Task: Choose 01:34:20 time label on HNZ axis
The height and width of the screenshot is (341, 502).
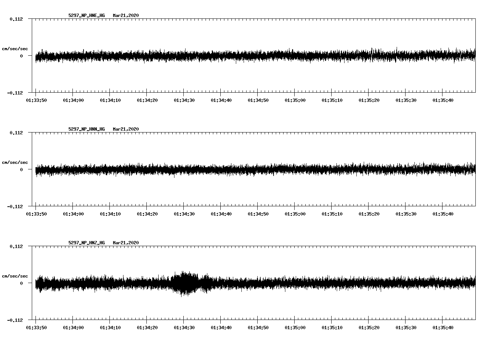Action: tap(147, 328)
